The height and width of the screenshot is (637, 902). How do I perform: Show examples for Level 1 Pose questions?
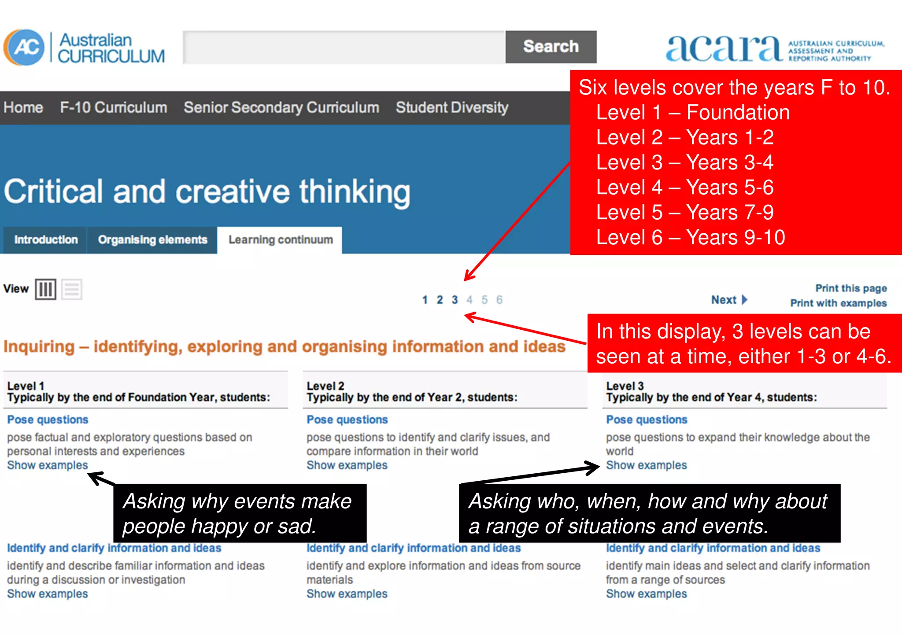coord(48,465)
